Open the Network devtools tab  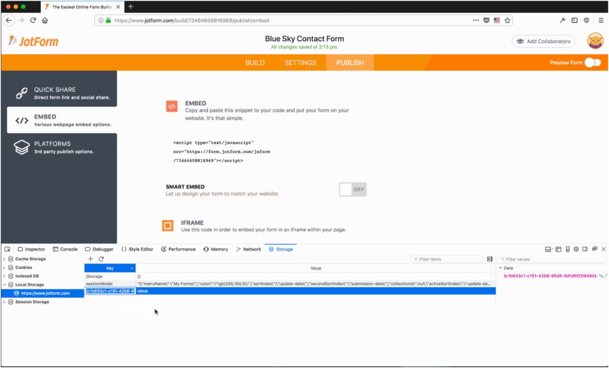pos(249,249)
